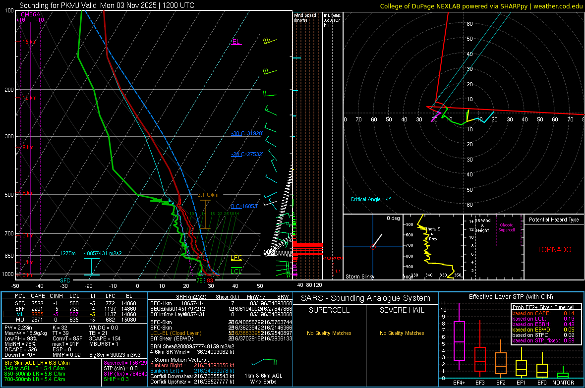Click the Potential Hazard Type header
The width and height of the screenshot is (585, 388).
554,220
